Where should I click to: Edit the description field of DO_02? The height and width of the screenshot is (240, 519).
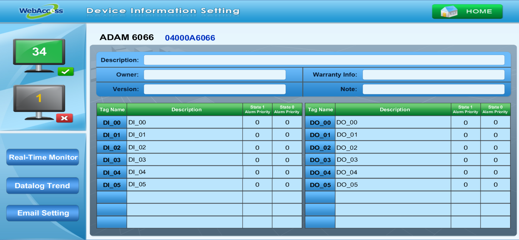[x=393, y=148]
